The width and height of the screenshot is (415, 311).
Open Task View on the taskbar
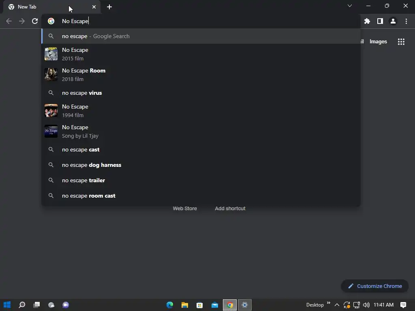(x=36, y=305)
